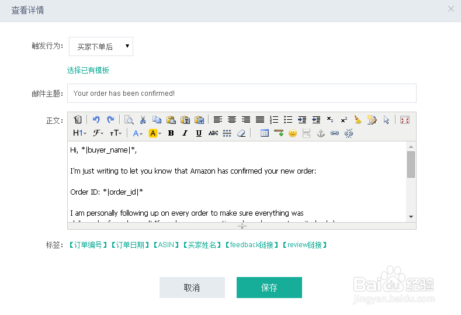Click the editor resize handle at bottom
Screen dimensions: 461x315
pos(242,226)
